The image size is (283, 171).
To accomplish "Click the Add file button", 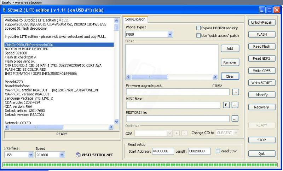I will click(x=230, y=48).
